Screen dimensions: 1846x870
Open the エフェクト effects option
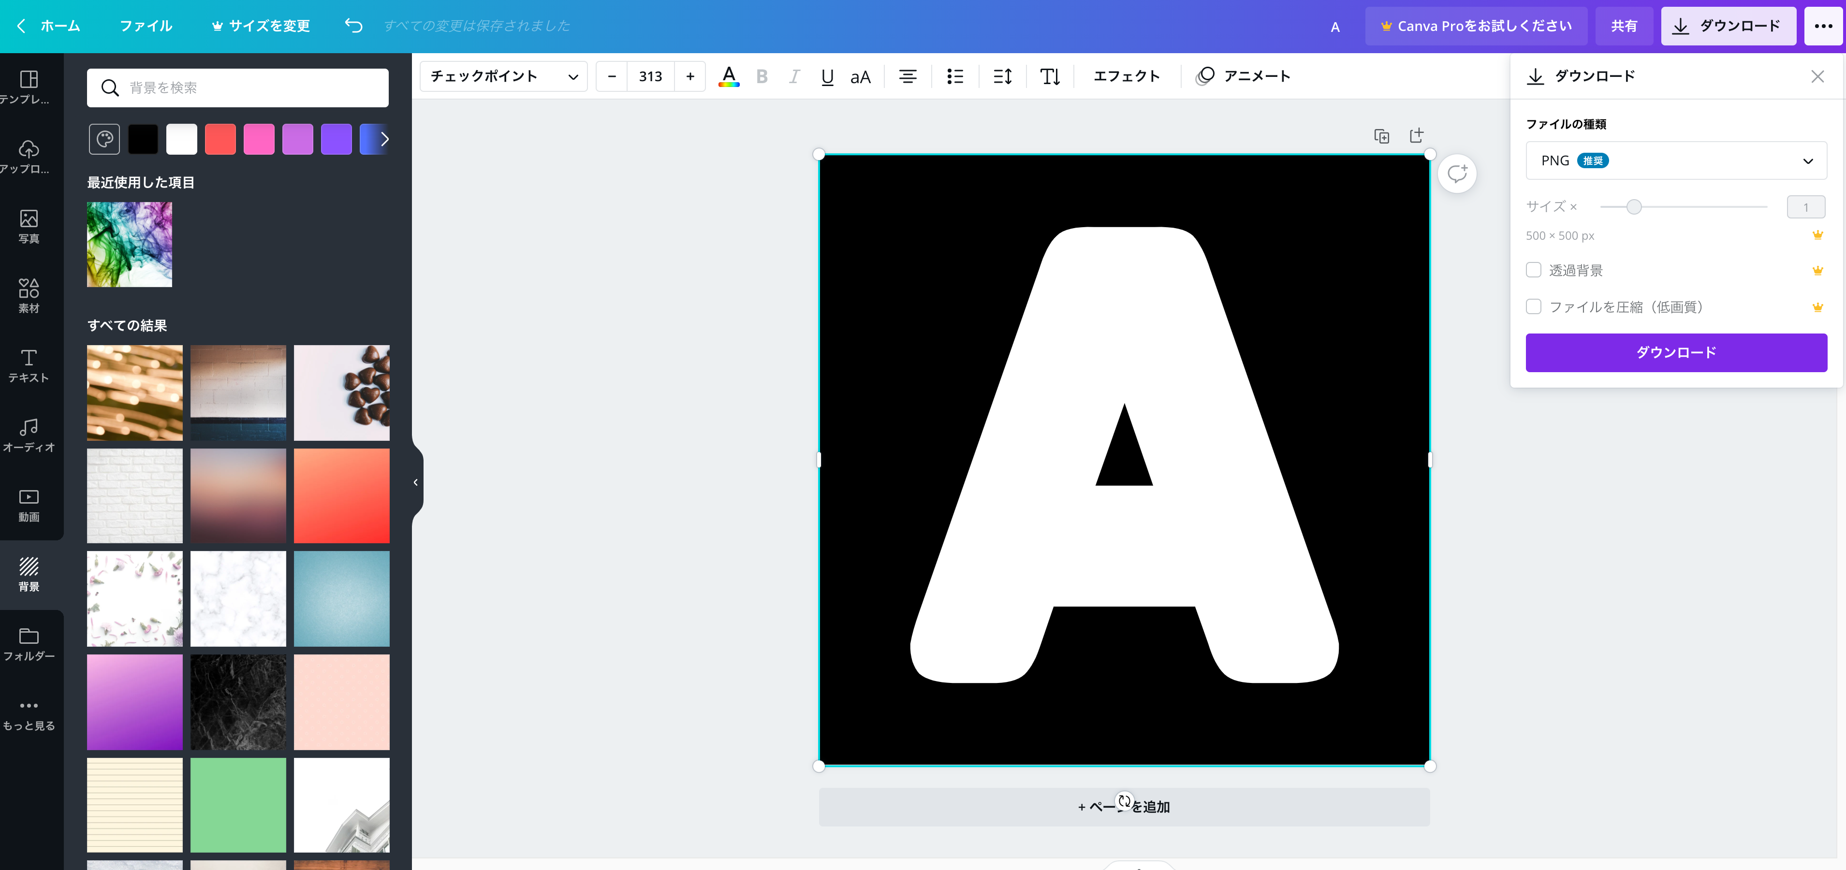click(1127, 76)
